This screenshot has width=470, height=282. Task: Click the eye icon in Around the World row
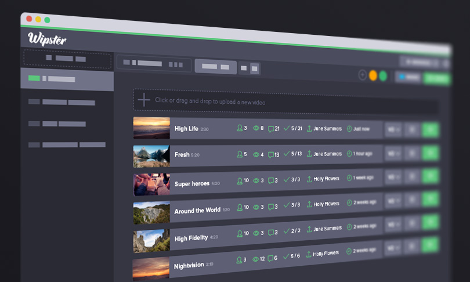pyautogui.click(x=256, y=207)
